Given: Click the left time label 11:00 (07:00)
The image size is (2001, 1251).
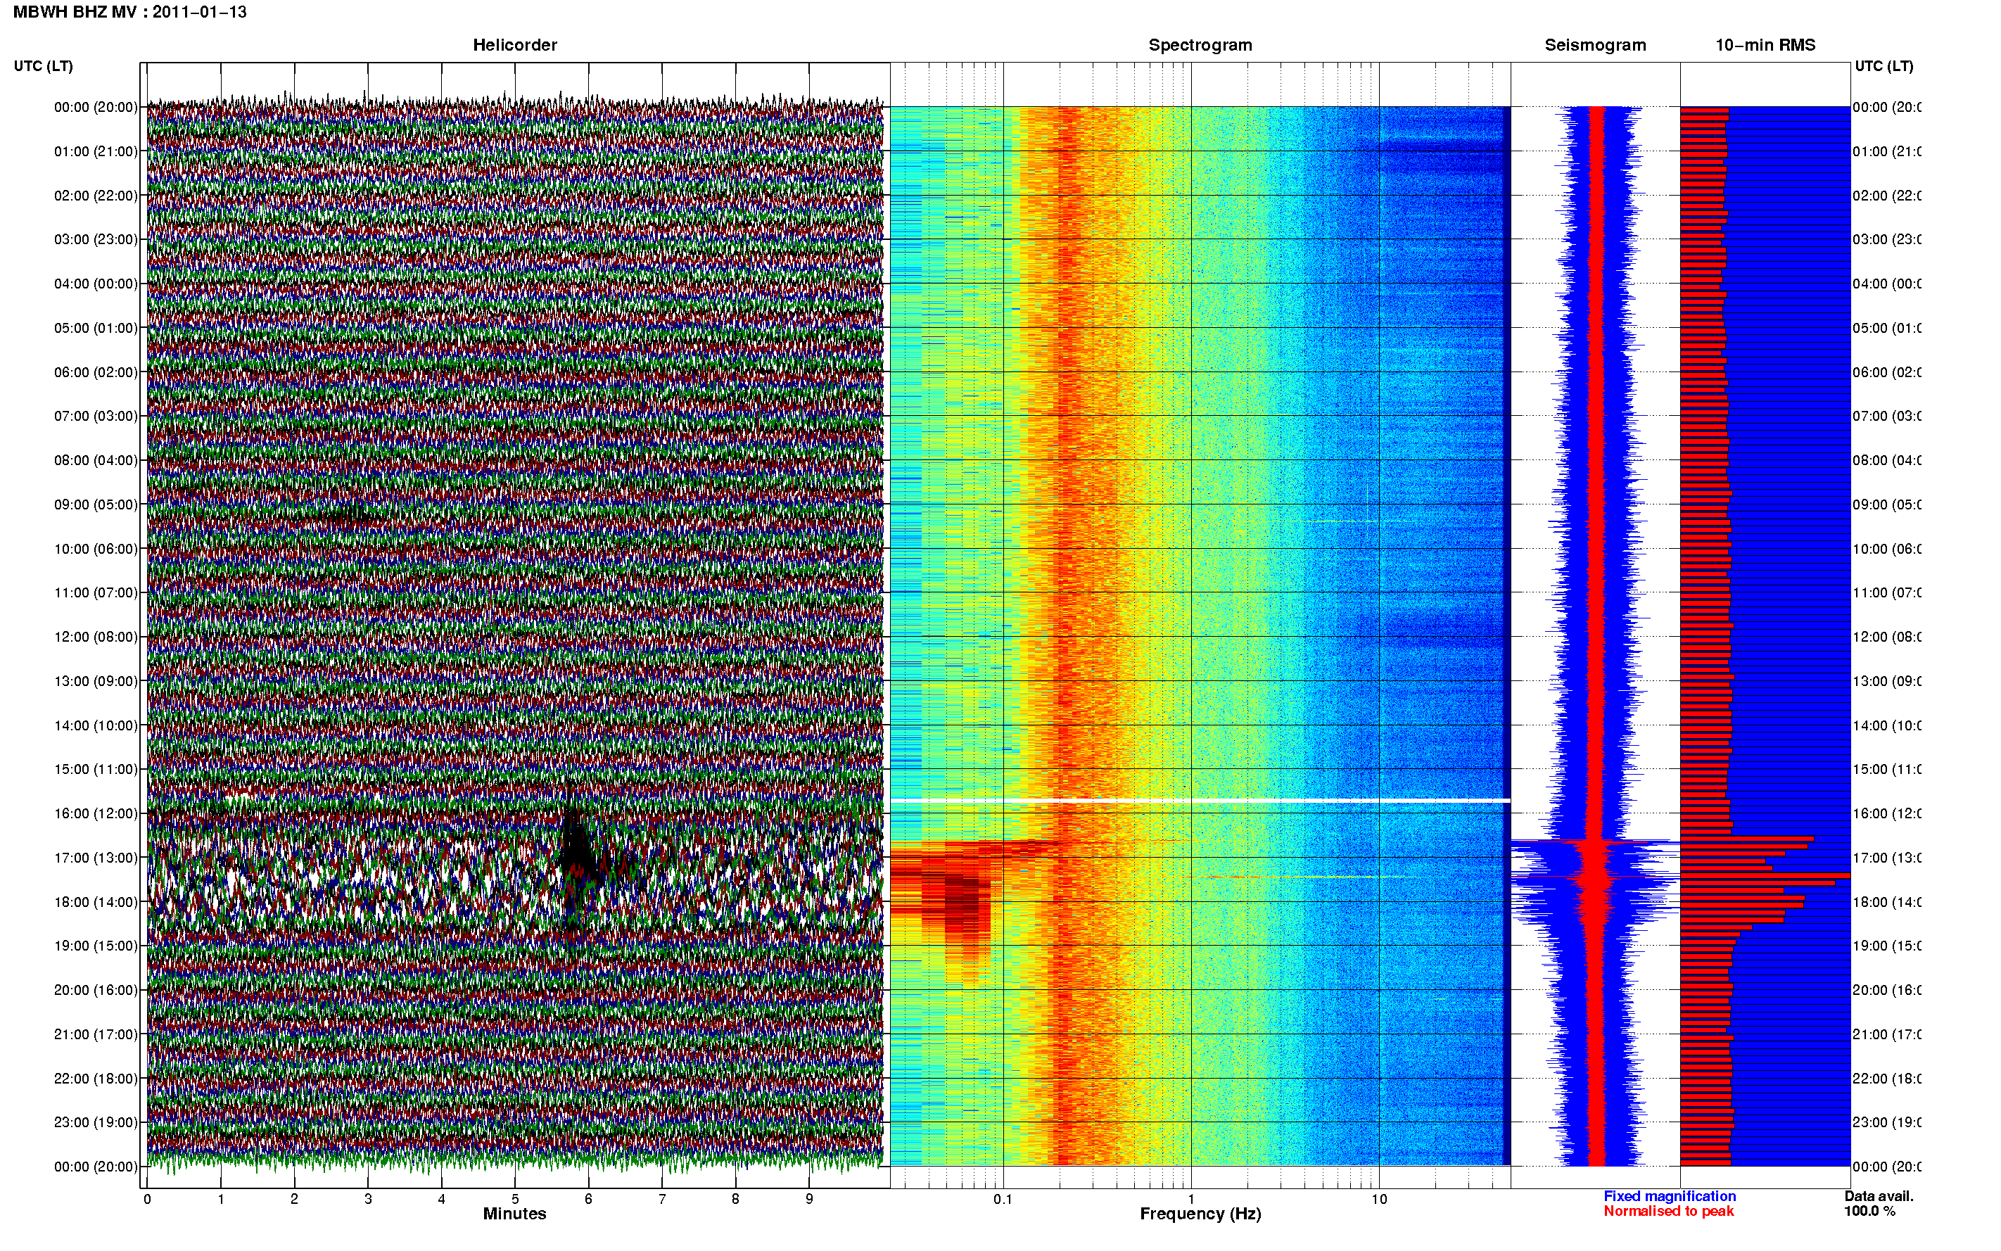Looking at the screenshot, I should point(96,593).
